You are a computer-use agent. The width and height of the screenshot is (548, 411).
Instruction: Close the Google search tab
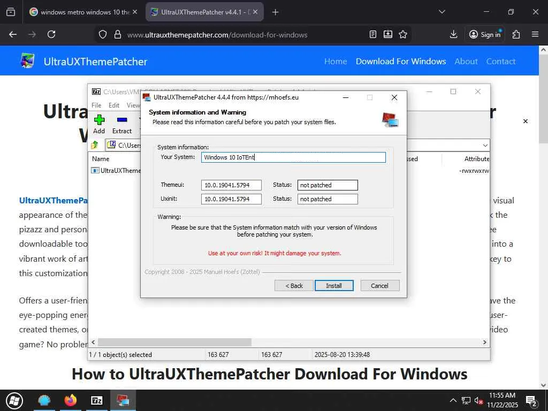coord(135,12)
